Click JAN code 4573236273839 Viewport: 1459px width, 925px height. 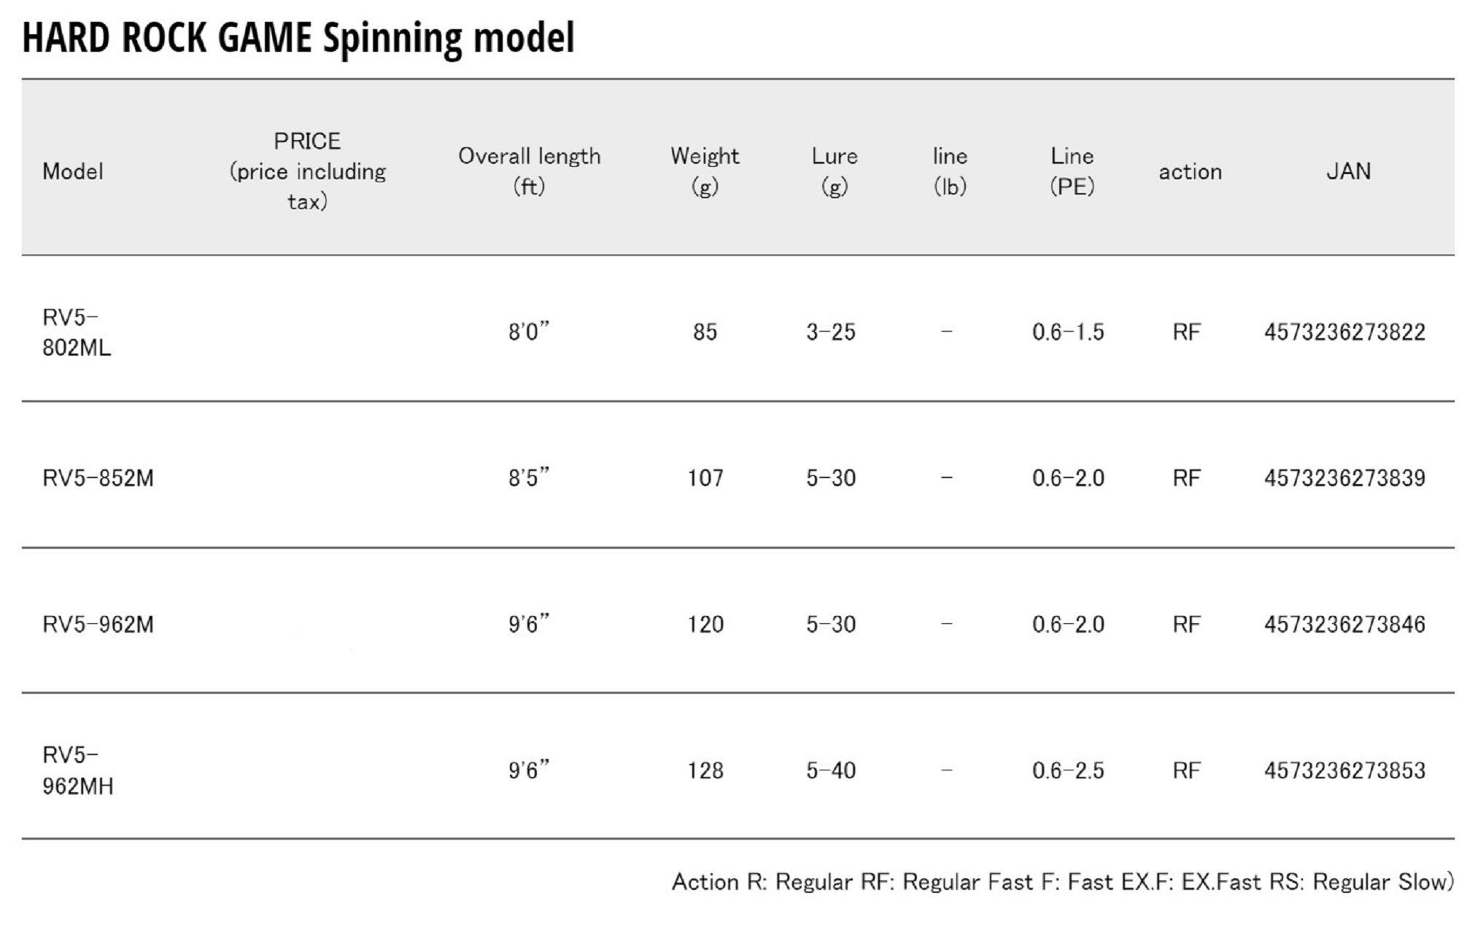point(1344,478)
